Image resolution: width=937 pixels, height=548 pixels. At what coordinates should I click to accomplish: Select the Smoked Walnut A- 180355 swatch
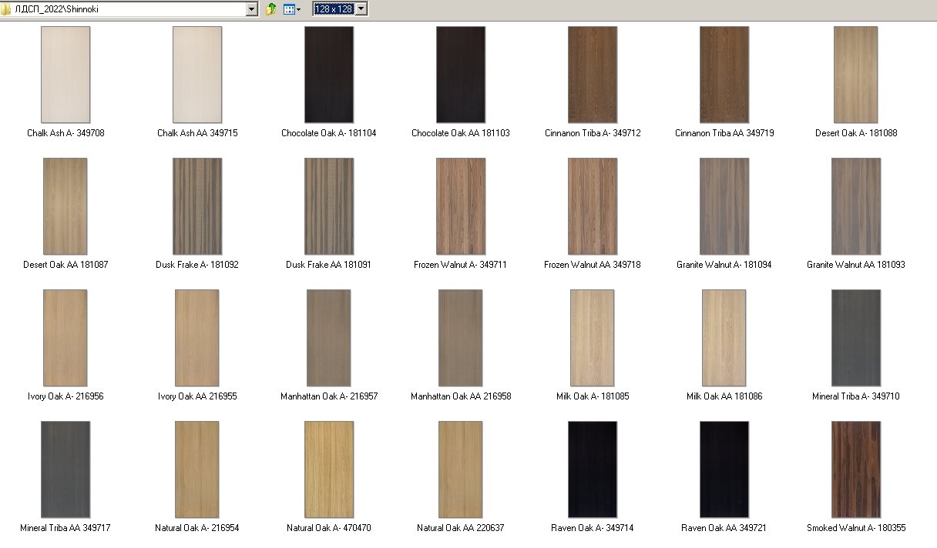(x=856, y=469)
